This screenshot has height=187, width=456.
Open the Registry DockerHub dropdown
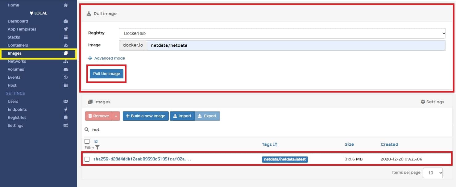point(282,33)
